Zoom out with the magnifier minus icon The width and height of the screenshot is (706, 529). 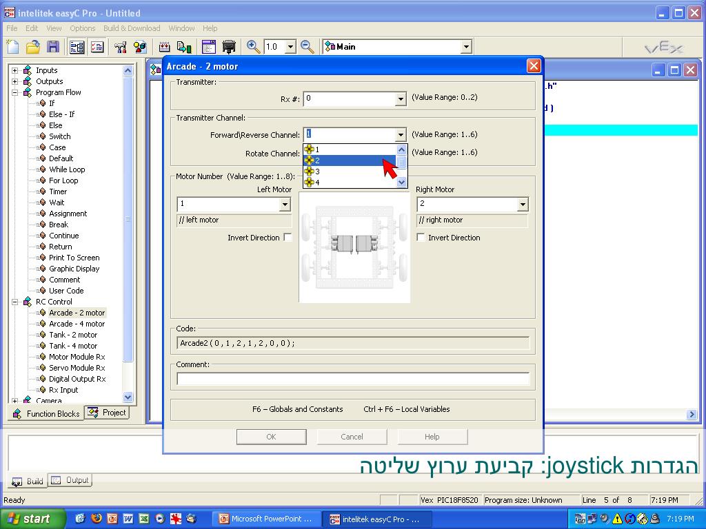pyautogui.click(x=307, y=47)
